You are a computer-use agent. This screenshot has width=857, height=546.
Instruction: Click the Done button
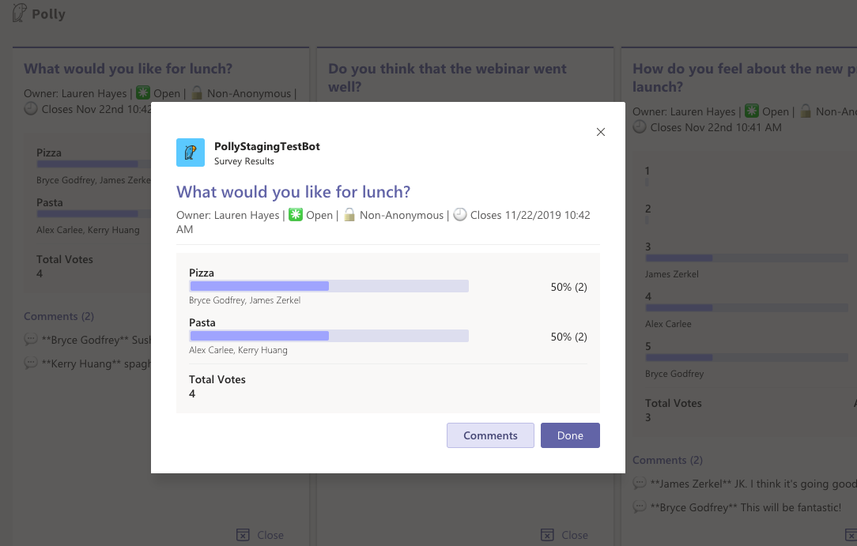click(570, 435)
